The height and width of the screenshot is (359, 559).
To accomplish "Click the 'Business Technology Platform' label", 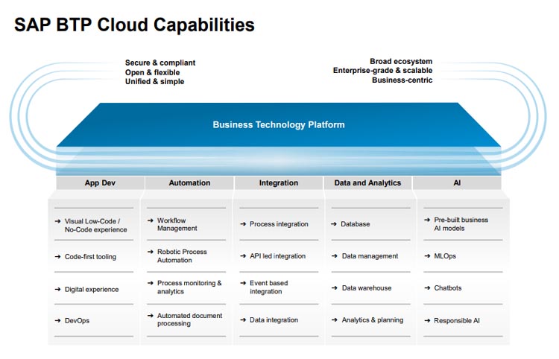I will click(x=279, y=124).
